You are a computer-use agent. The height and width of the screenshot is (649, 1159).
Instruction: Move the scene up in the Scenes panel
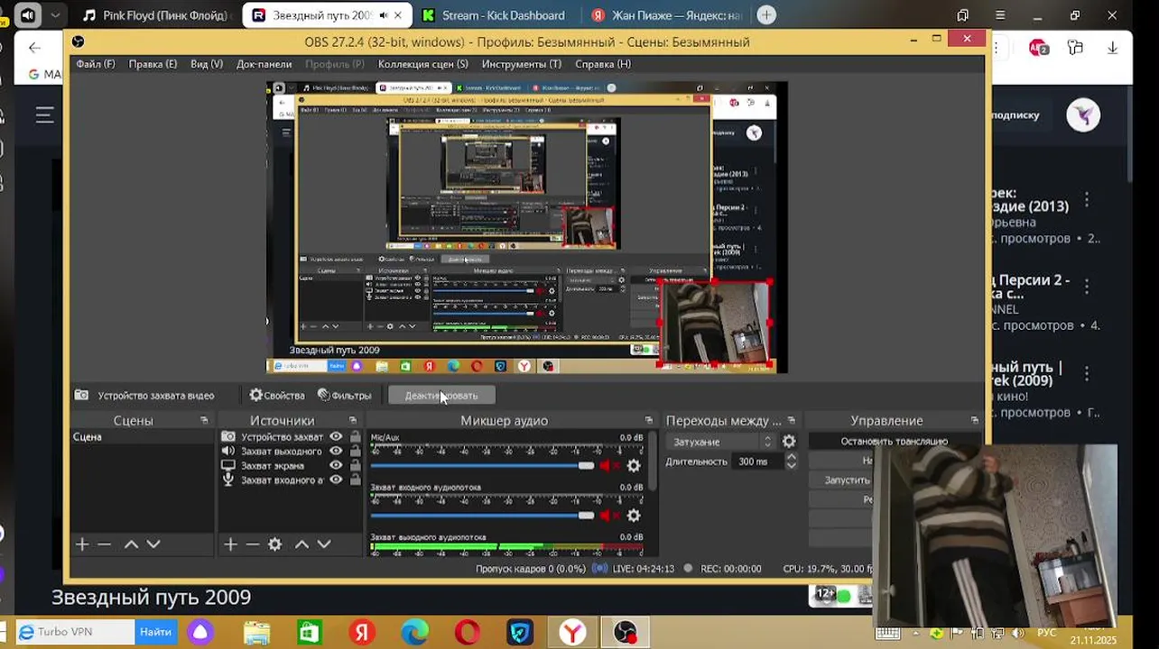tap(131, 544)
